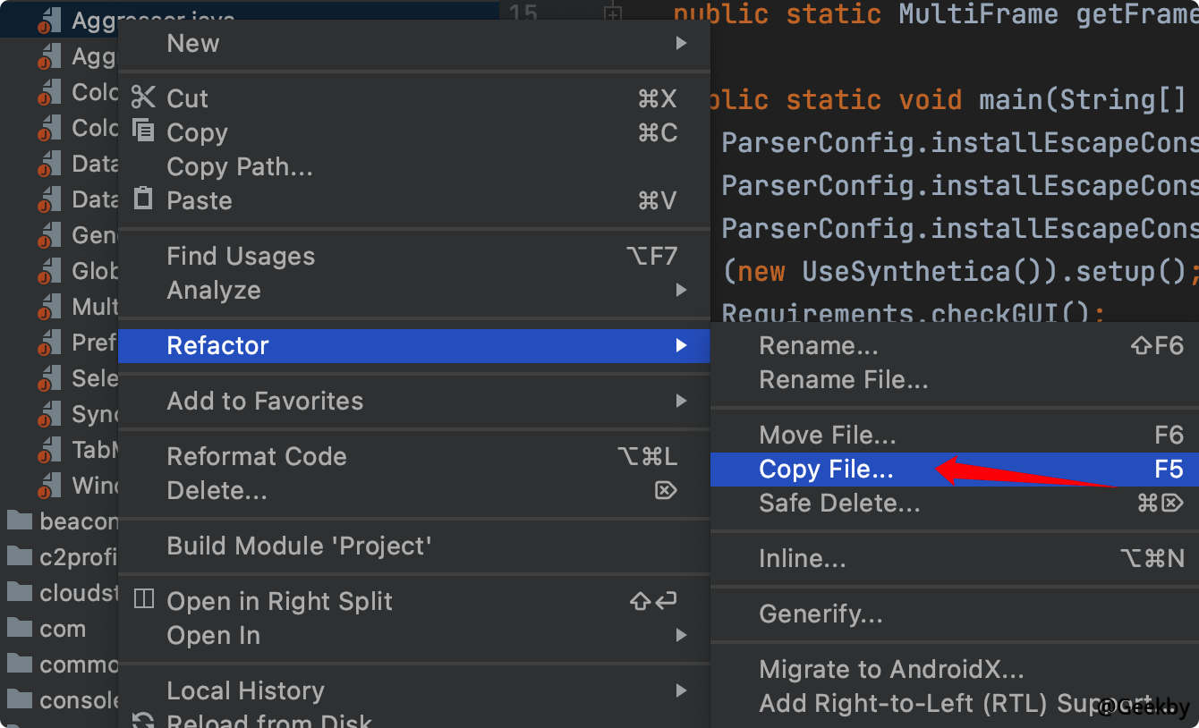Click the Reload from Disk icon
The height and width of the screenshot is (728, 1199).
(x=142, y=721)
